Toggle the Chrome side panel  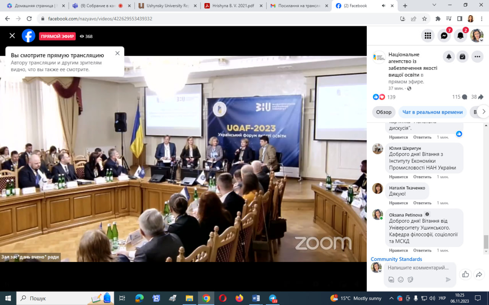460,19
